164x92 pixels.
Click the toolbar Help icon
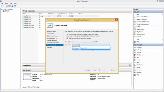tap(12, 6)
